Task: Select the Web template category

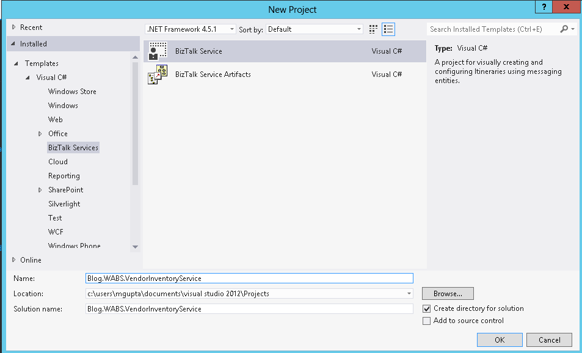Action: [x=56, y=120]
